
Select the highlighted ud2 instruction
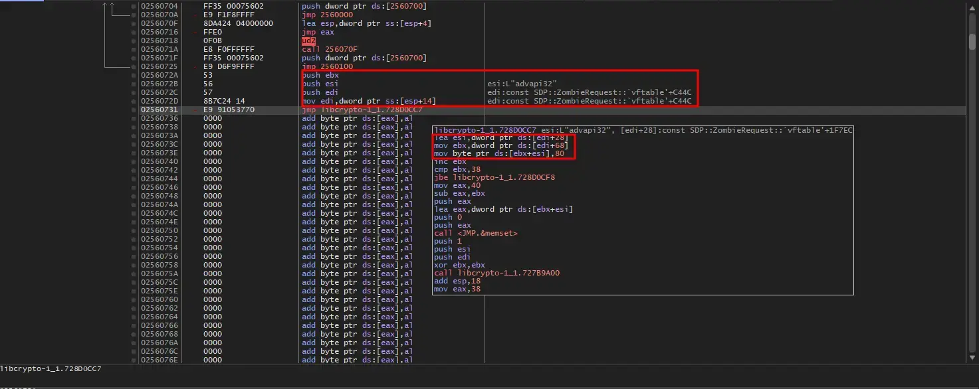[x=308, y=40]
